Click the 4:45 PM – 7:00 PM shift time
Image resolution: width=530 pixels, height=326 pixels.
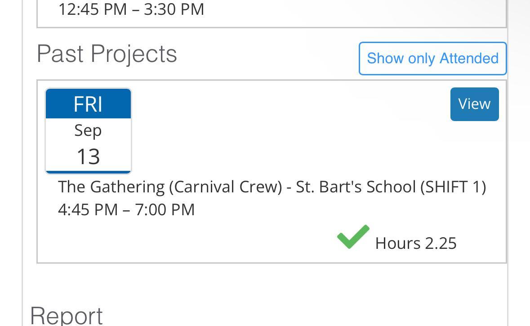click(x=126, y=209)
